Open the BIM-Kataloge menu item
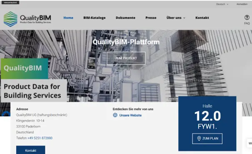This screenshot has width=252, height=154. coord(95,17)
